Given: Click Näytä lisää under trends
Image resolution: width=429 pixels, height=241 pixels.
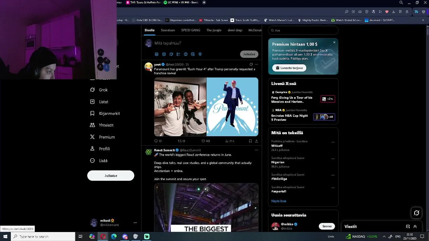Looking at the screenshot, I should (279, 201).
